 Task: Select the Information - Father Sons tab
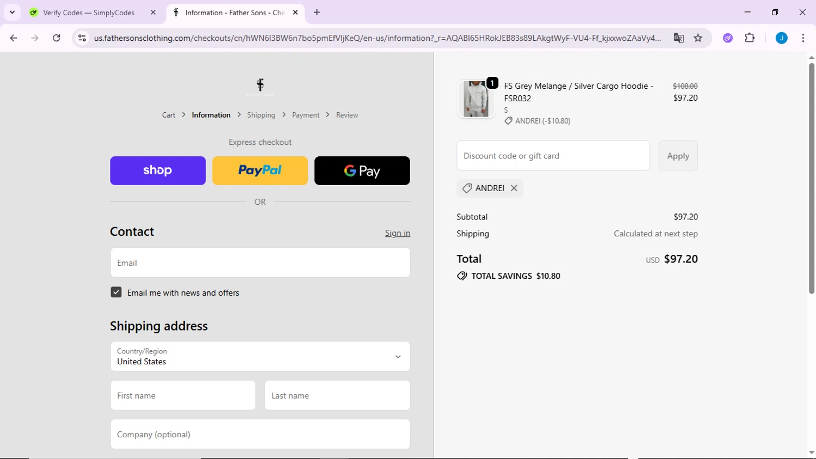click(x=235, y=13)
